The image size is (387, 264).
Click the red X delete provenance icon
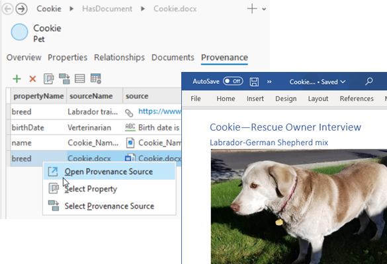[x=32, y=79]
